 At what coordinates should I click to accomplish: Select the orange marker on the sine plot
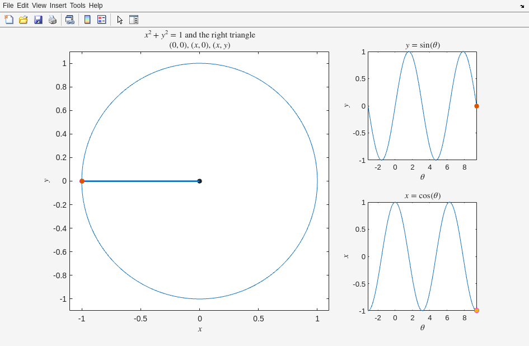[x=476, y=106]
